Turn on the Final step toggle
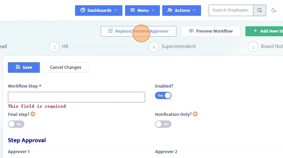Screen dimensions: 283x158 tap(16, 124)
